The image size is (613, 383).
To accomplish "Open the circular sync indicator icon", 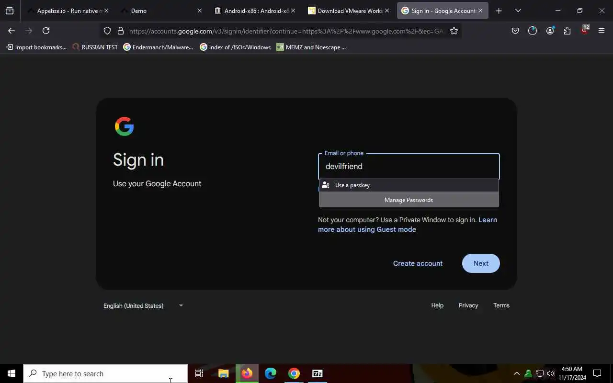I will click(533, 30).
